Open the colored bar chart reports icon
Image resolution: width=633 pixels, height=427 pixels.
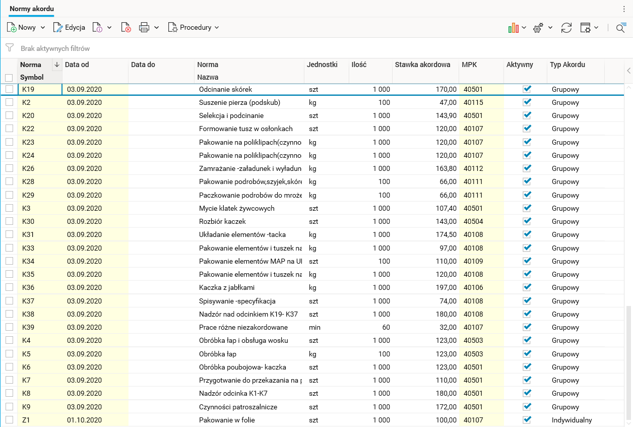[x=513, y=28]
